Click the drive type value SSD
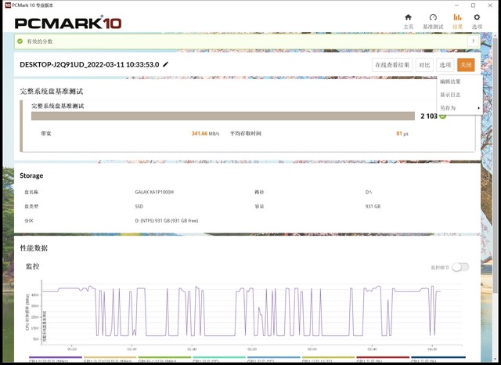The width and height of the screenshot is (501, 365). point(139,207)
